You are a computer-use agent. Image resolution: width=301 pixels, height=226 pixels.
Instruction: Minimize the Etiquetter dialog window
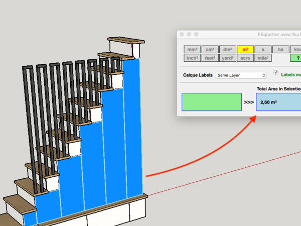click(190, 35)
